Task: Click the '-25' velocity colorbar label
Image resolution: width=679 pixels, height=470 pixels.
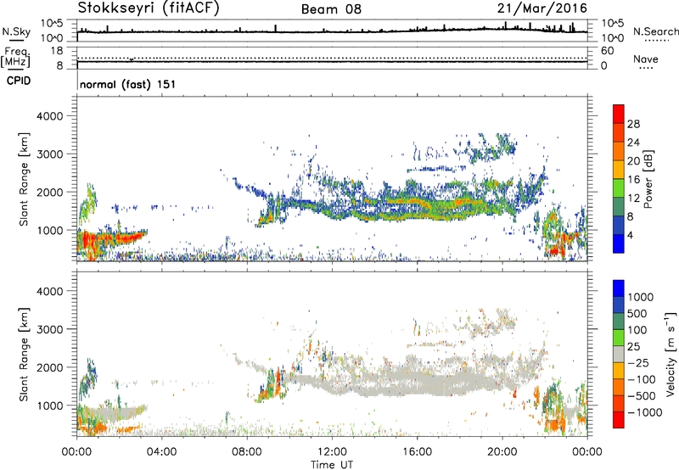Action: 638,363
